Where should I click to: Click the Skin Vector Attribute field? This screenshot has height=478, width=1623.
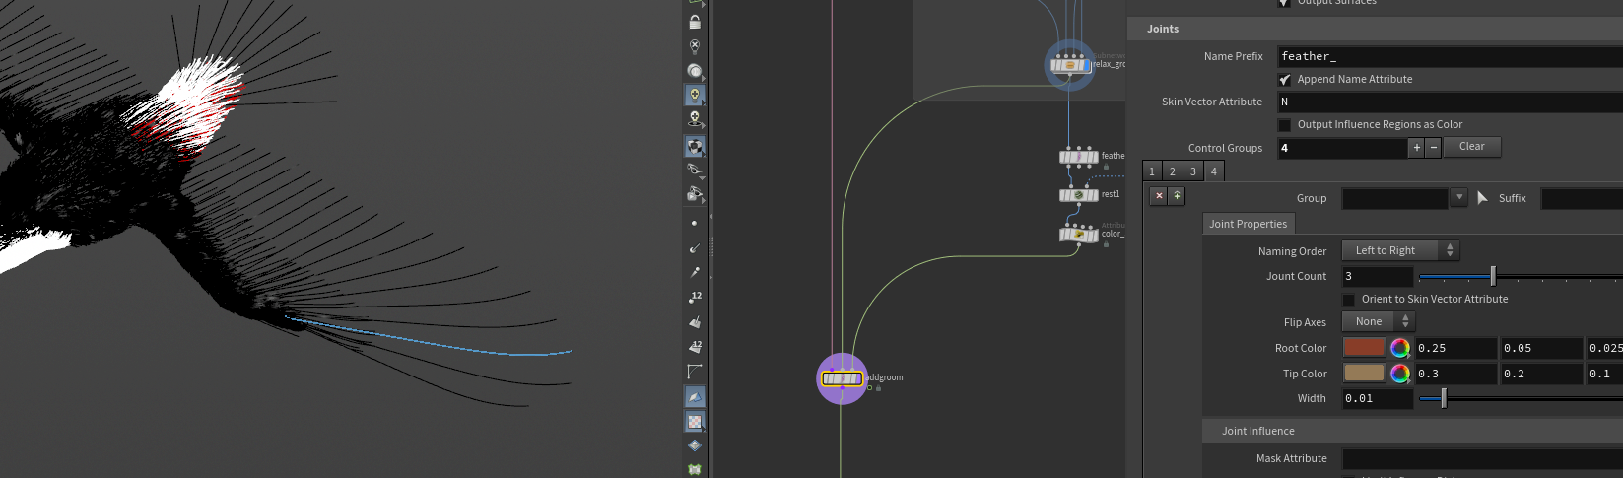1450,102
